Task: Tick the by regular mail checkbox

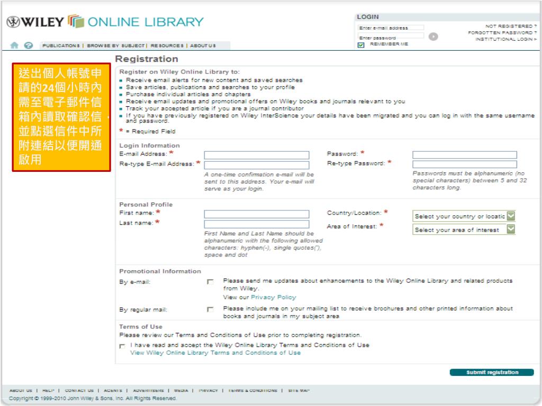Action: click(x=210, y=309)
